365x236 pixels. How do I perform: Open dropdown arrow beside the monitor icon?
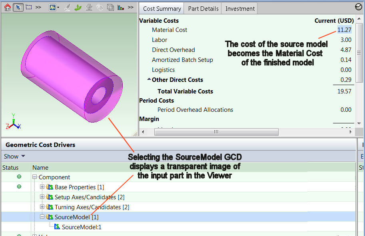tap(58, 8)
